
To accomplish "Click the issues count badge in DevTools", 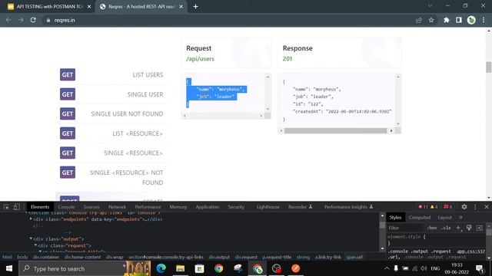I will tap(447, 207).
